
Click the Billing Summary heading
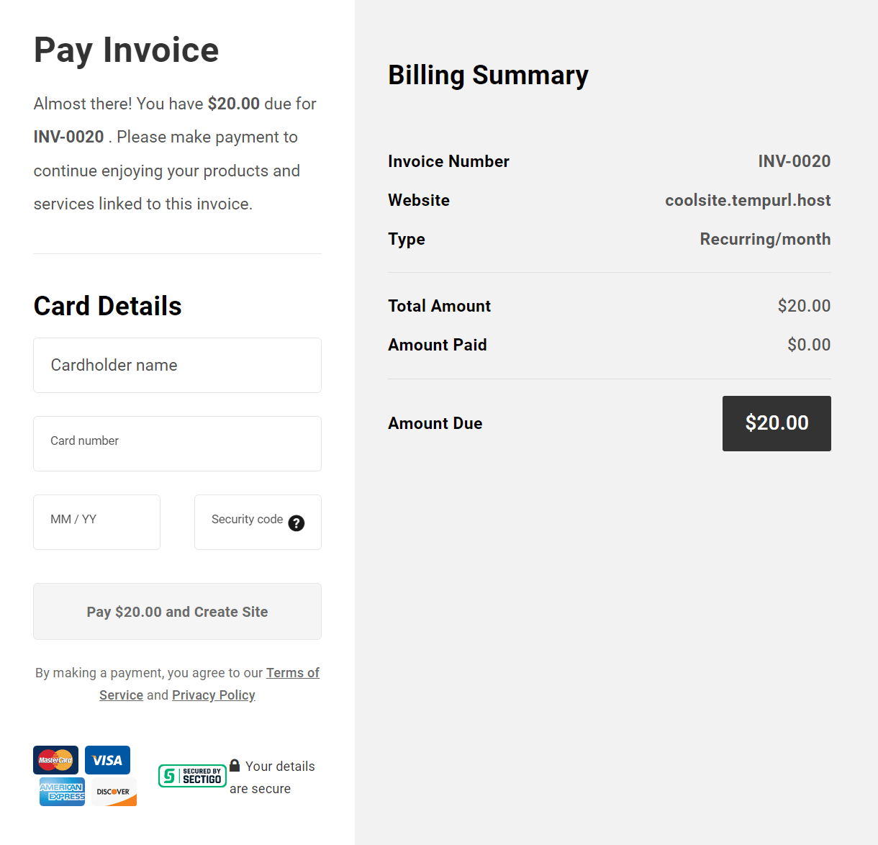(x=488, y=75)
